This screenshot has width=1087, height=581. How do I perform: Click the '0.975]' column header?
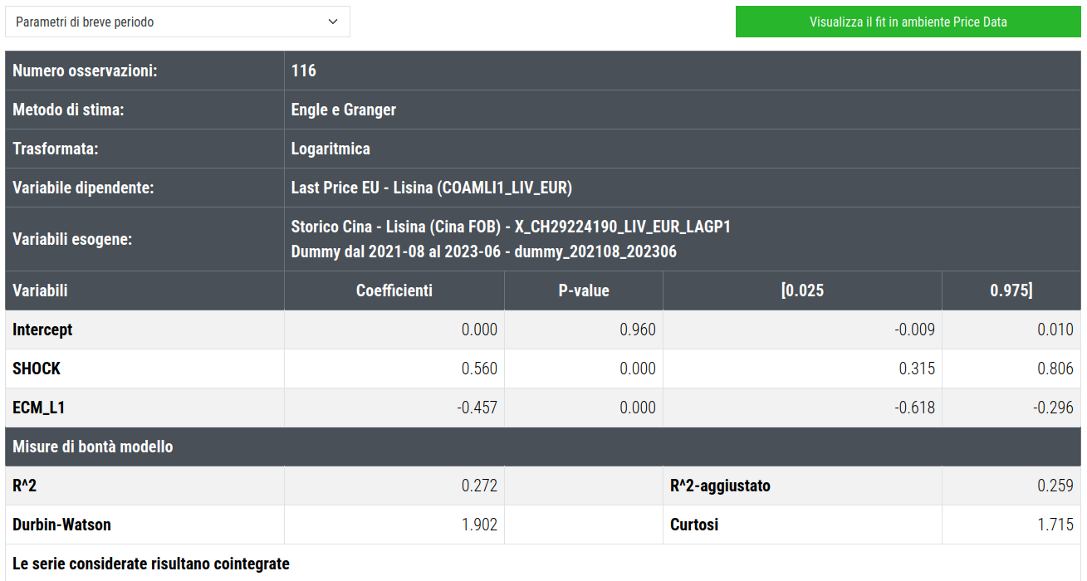(x=1011, y=290)
